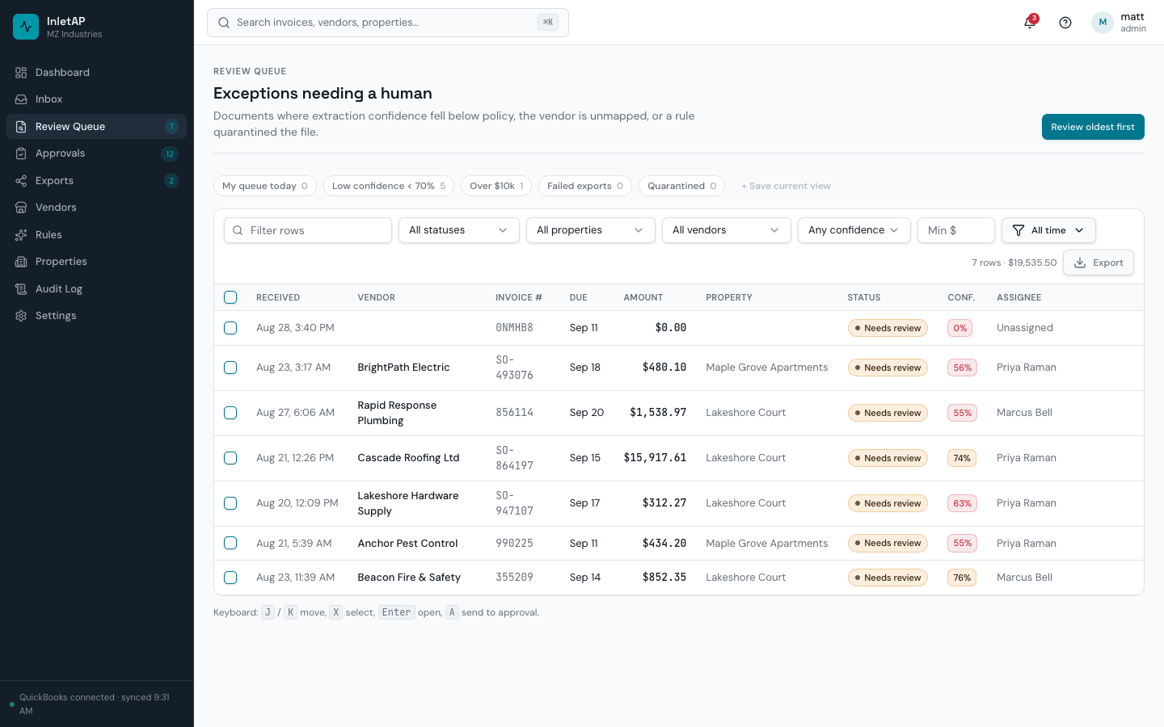Select the Rapid Response Plumbing row checkbox
This screenshot has height=727, width=1164.
tap(230, 413)
